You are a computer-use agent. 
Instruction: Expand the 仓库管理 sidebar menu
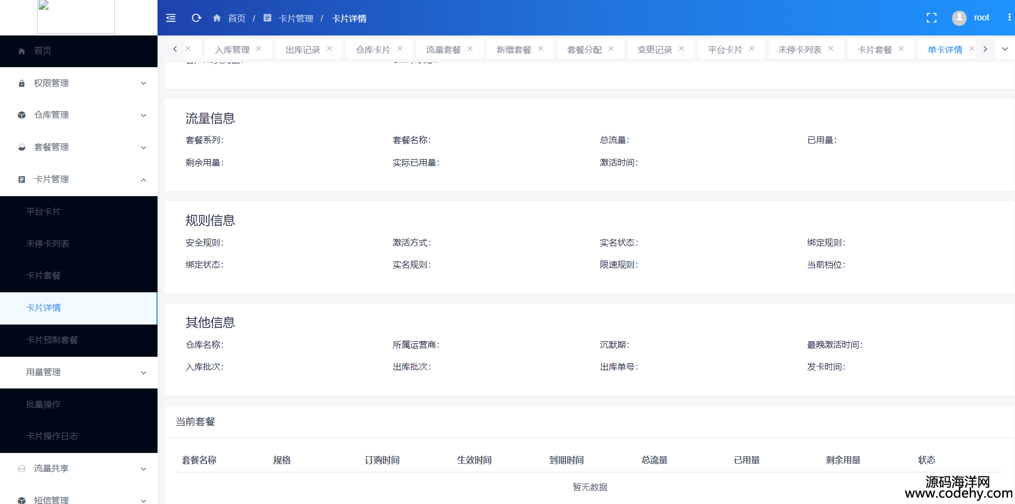(x=78, y=115)
